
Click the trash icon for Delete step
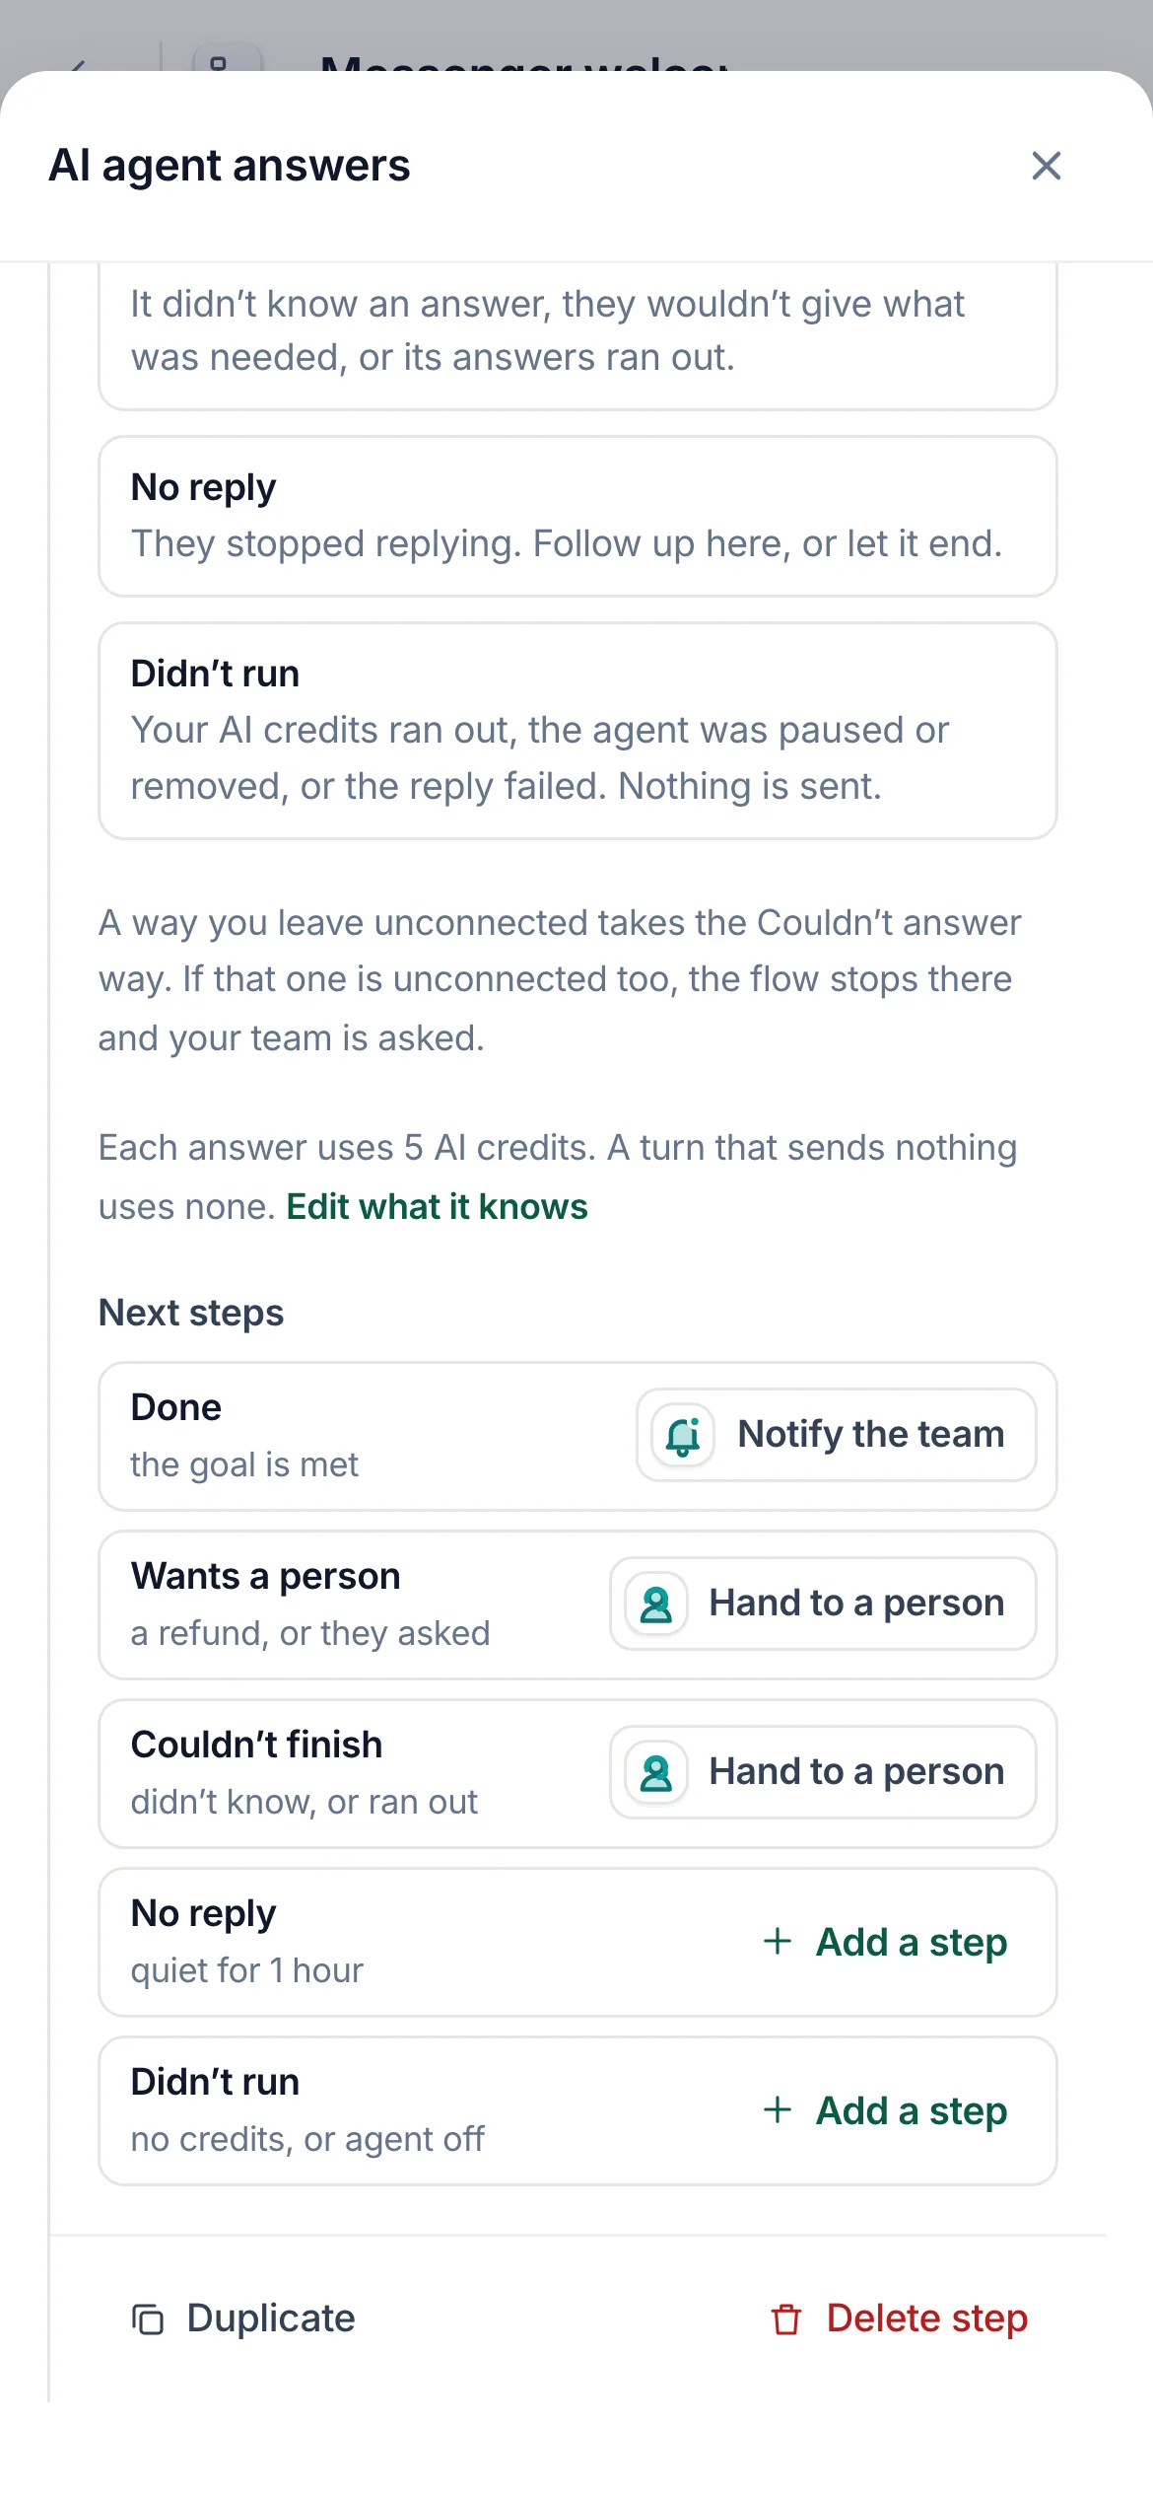tap(786, 2319)
